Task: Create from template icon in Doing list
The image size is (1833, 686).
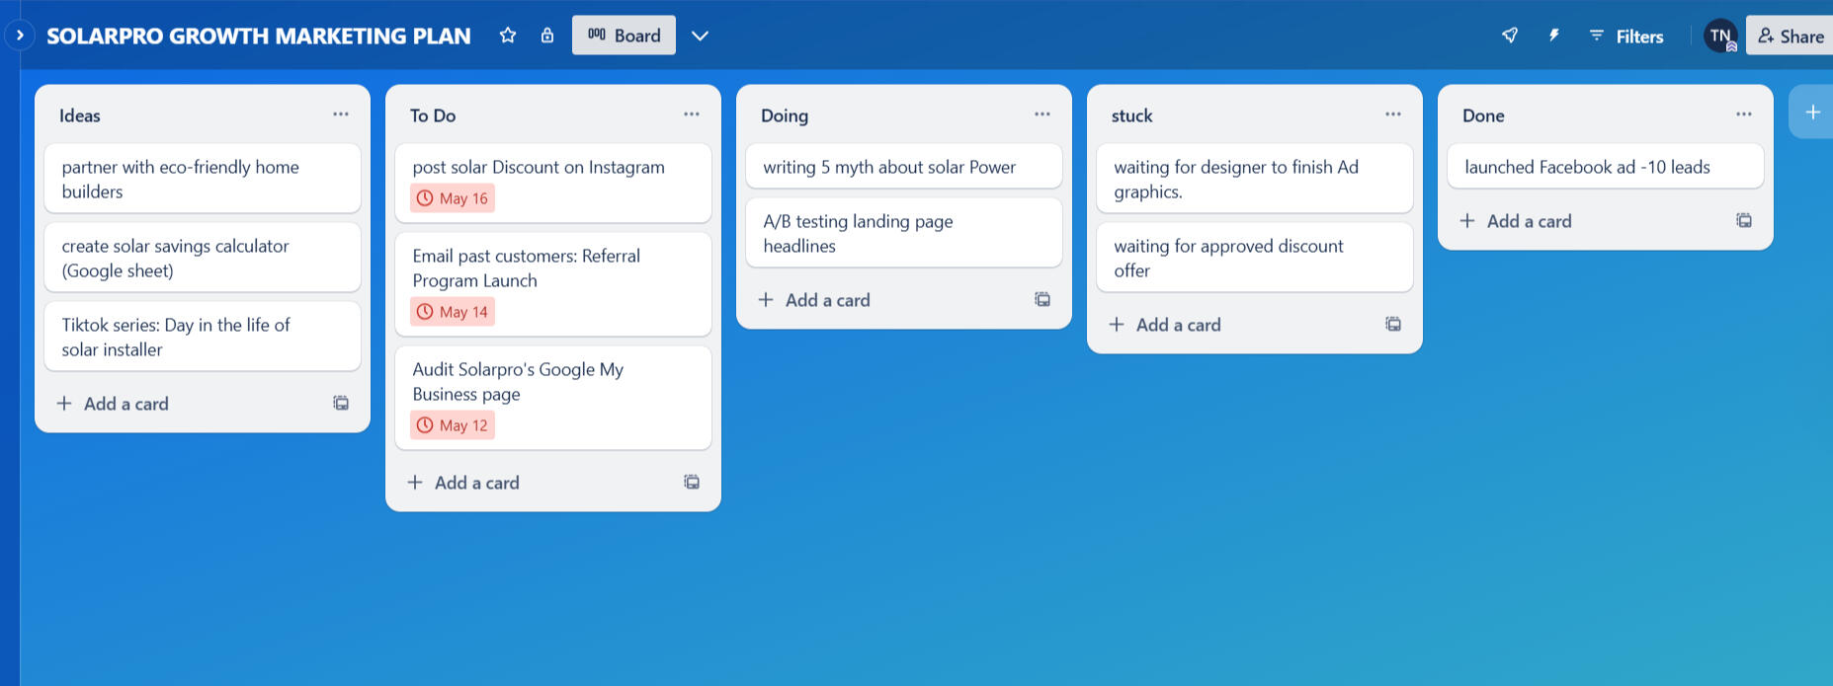Action: (x=1042, y=299)
